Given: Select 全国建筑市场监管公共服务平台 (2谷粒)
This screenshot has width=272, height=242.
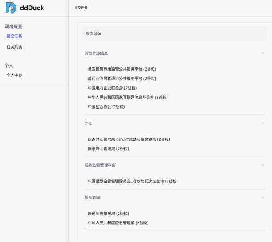Looking at the screenshot, I should (122, 69).
